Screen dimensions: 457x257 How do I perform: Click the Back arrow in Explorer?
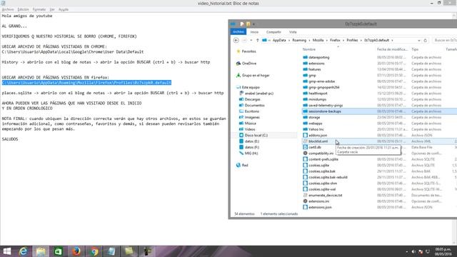[236, 40]
